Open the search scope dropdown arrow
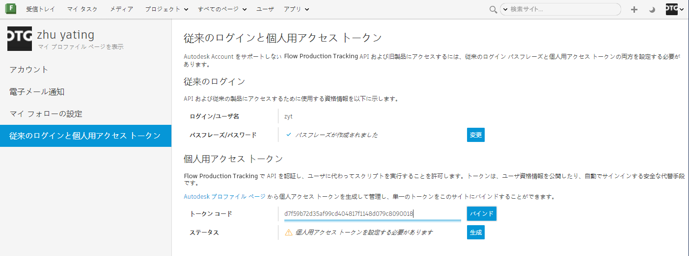The image size is (689, 256). (505, 9)
